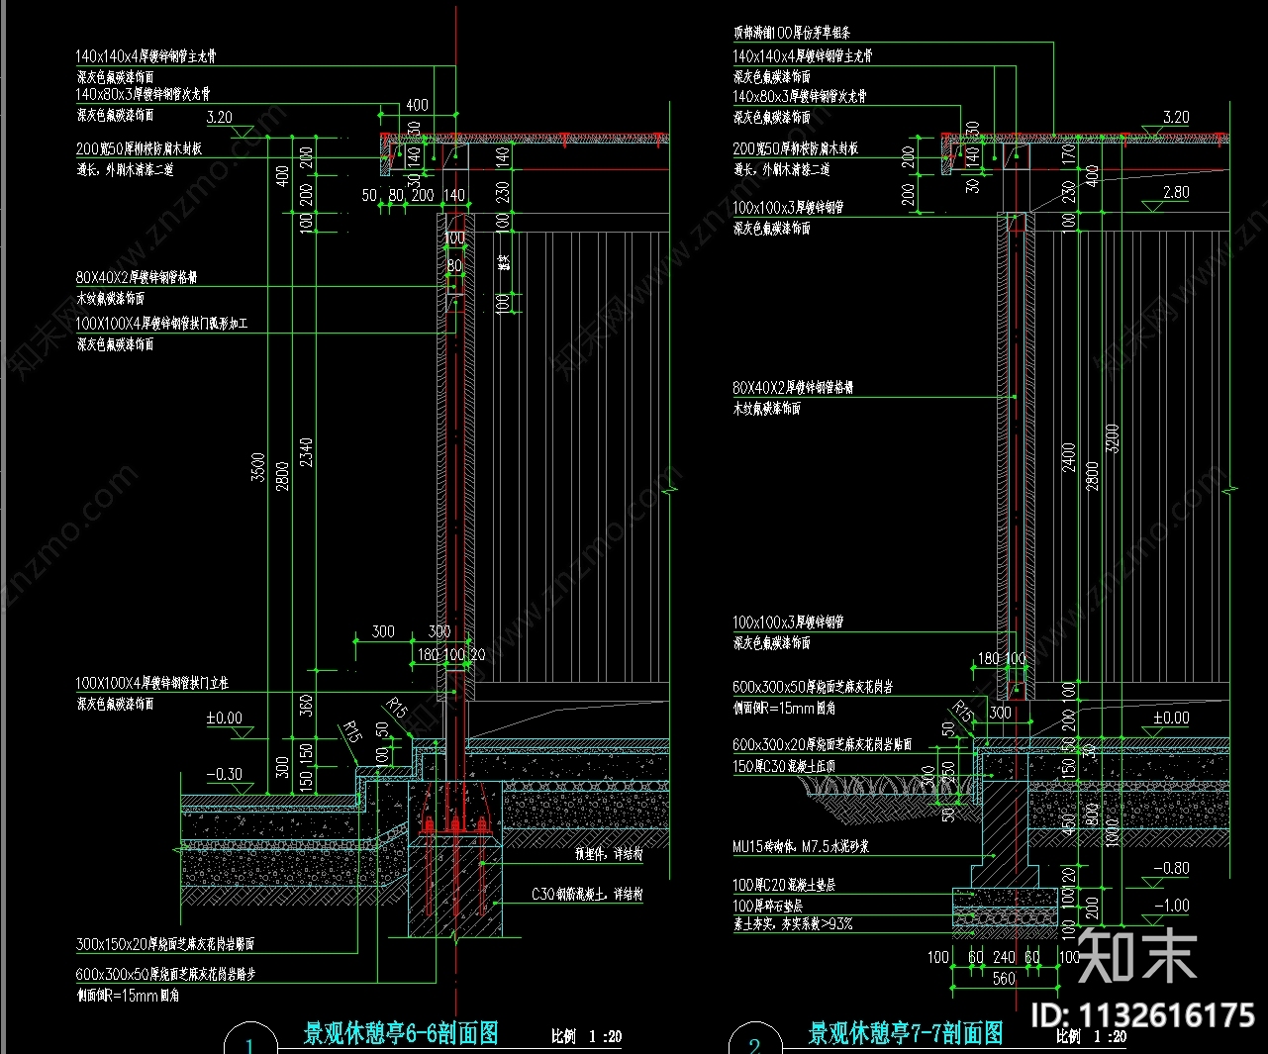Image resolution: width=1268 pixels, height=1054 pixels.
Task: Select the title 景观休憩亭6-6剖面图
Action: pos(401,1034)
